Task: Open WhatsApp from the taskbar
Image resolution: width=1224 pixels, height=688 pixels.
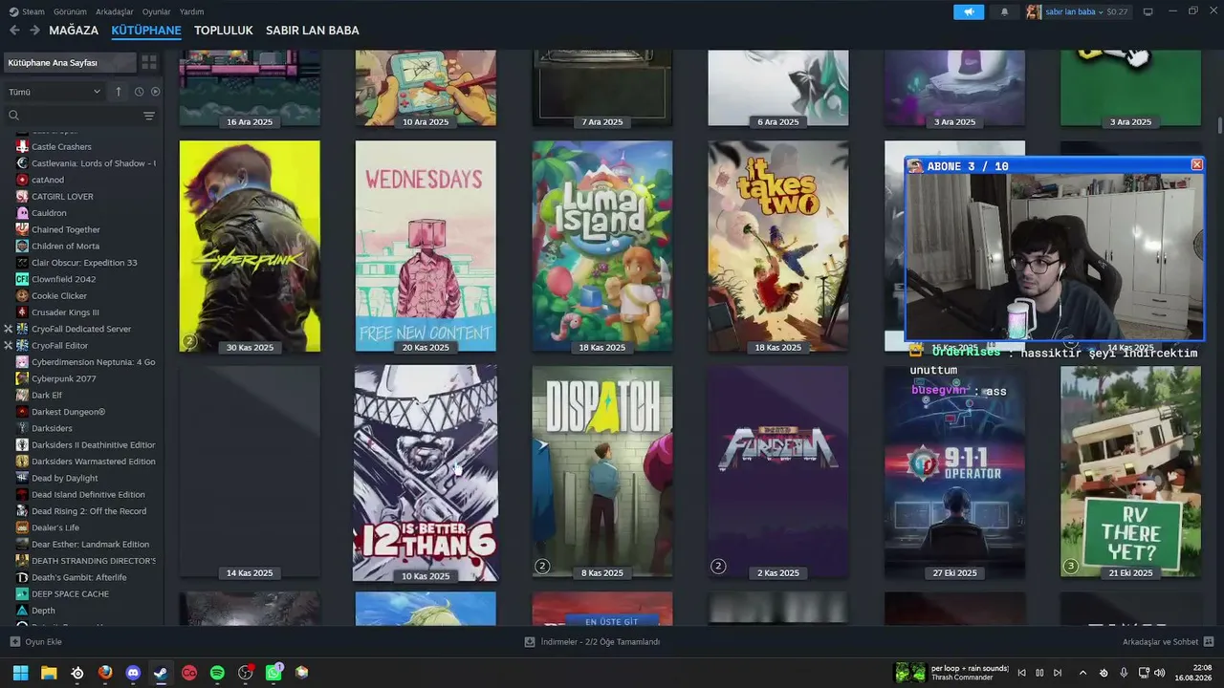Action: (273, 673)
